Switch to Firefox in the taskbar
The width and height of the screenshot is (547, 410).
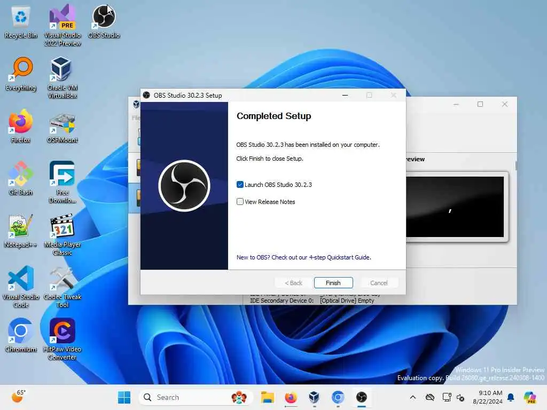(x=291, y=397)
